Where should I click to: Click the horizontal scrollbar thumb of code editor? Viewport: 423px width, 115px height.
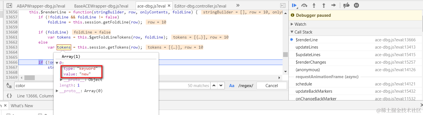(29, 78)
